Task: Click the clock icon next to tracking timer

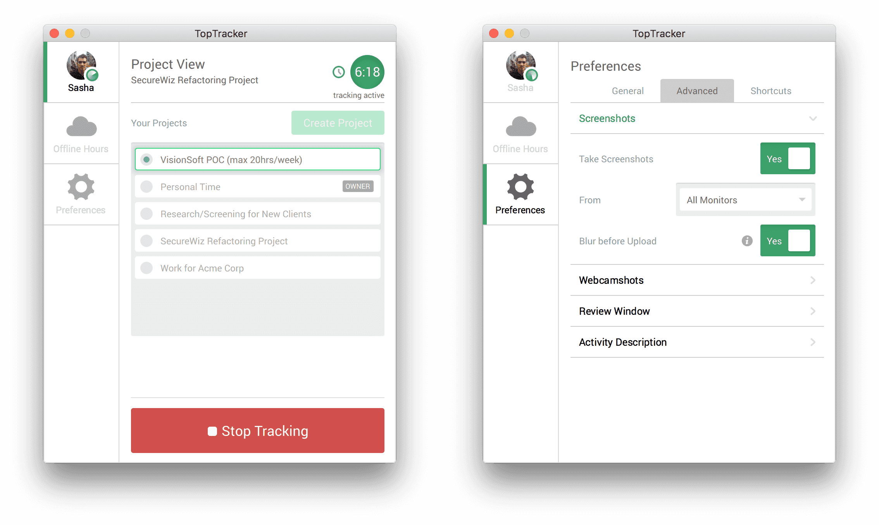Action: [x=338, y=72]
